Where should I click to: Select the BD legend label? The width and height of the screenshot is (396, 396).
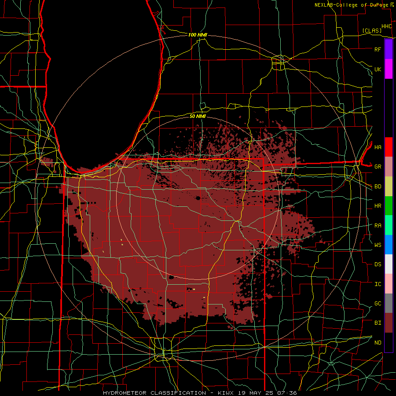point(378,187)
